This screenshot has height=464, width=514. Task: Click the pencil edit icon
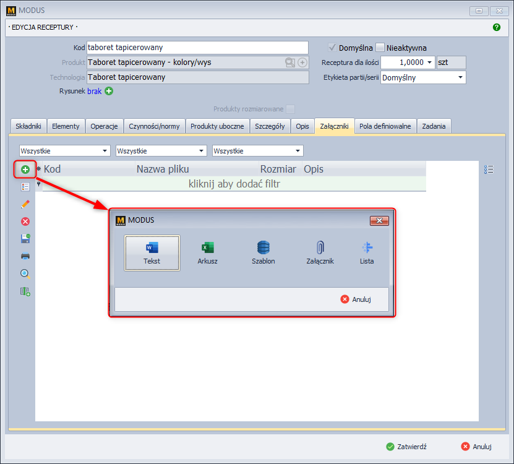pos(25,204)
